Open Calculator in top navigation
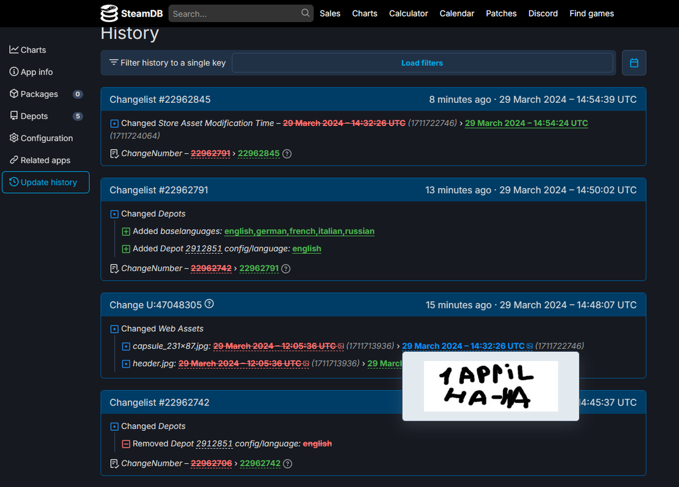 [409, 13]
